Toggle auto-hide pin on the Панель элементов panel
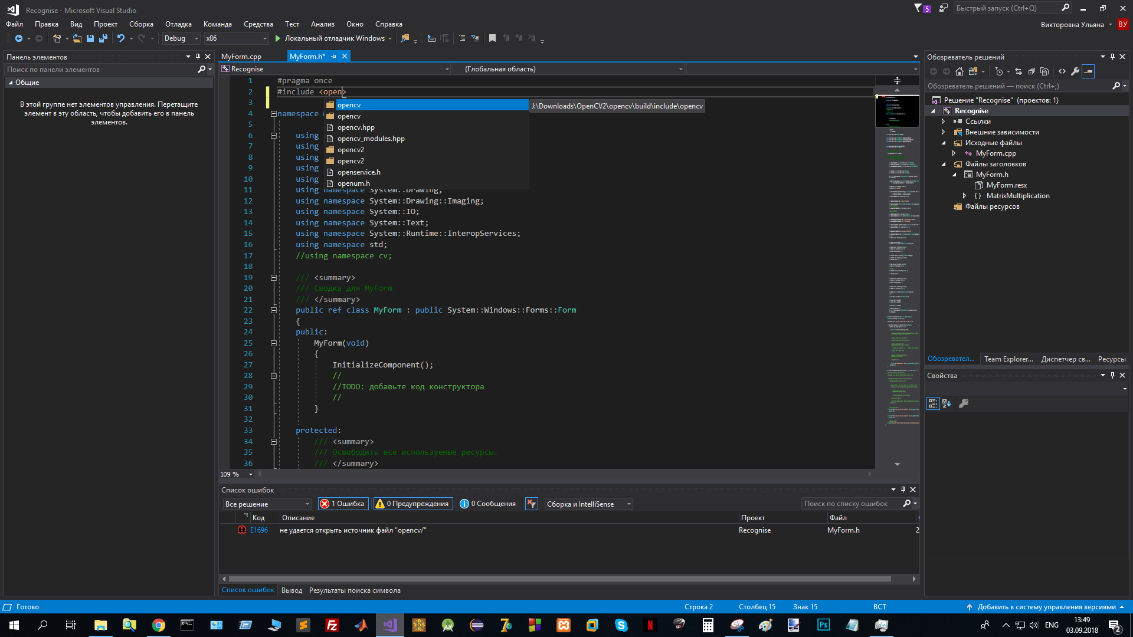 [198, 57]
